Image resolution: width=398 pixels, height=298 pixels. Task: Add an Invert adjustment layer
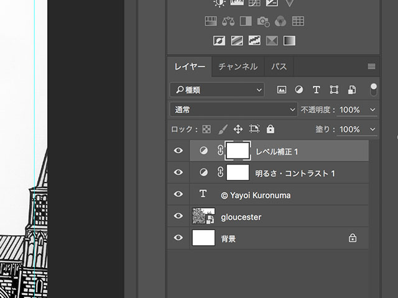pos(219,40)
